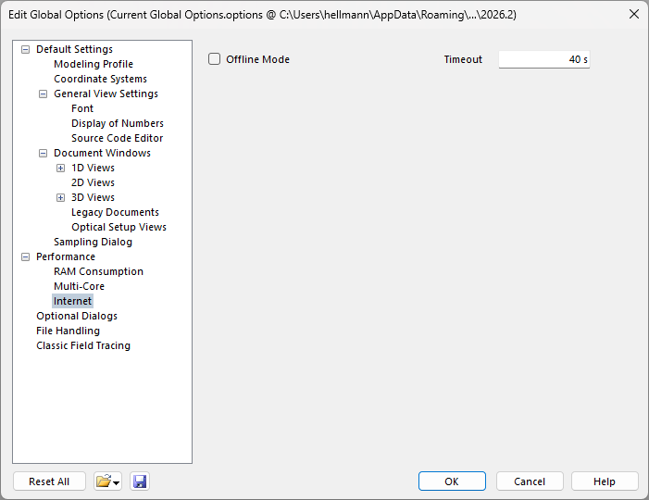The height and width of the screenshot is (500, 649).
Task: Open RAM Consumption settings
Action: click(98, 271)
